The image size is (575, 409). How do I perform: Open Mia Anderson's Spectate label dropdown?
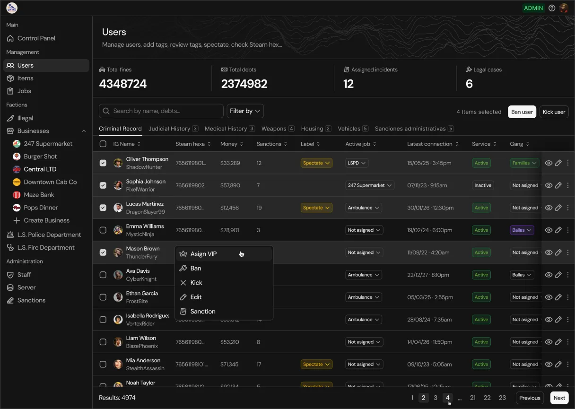[316, 365]
